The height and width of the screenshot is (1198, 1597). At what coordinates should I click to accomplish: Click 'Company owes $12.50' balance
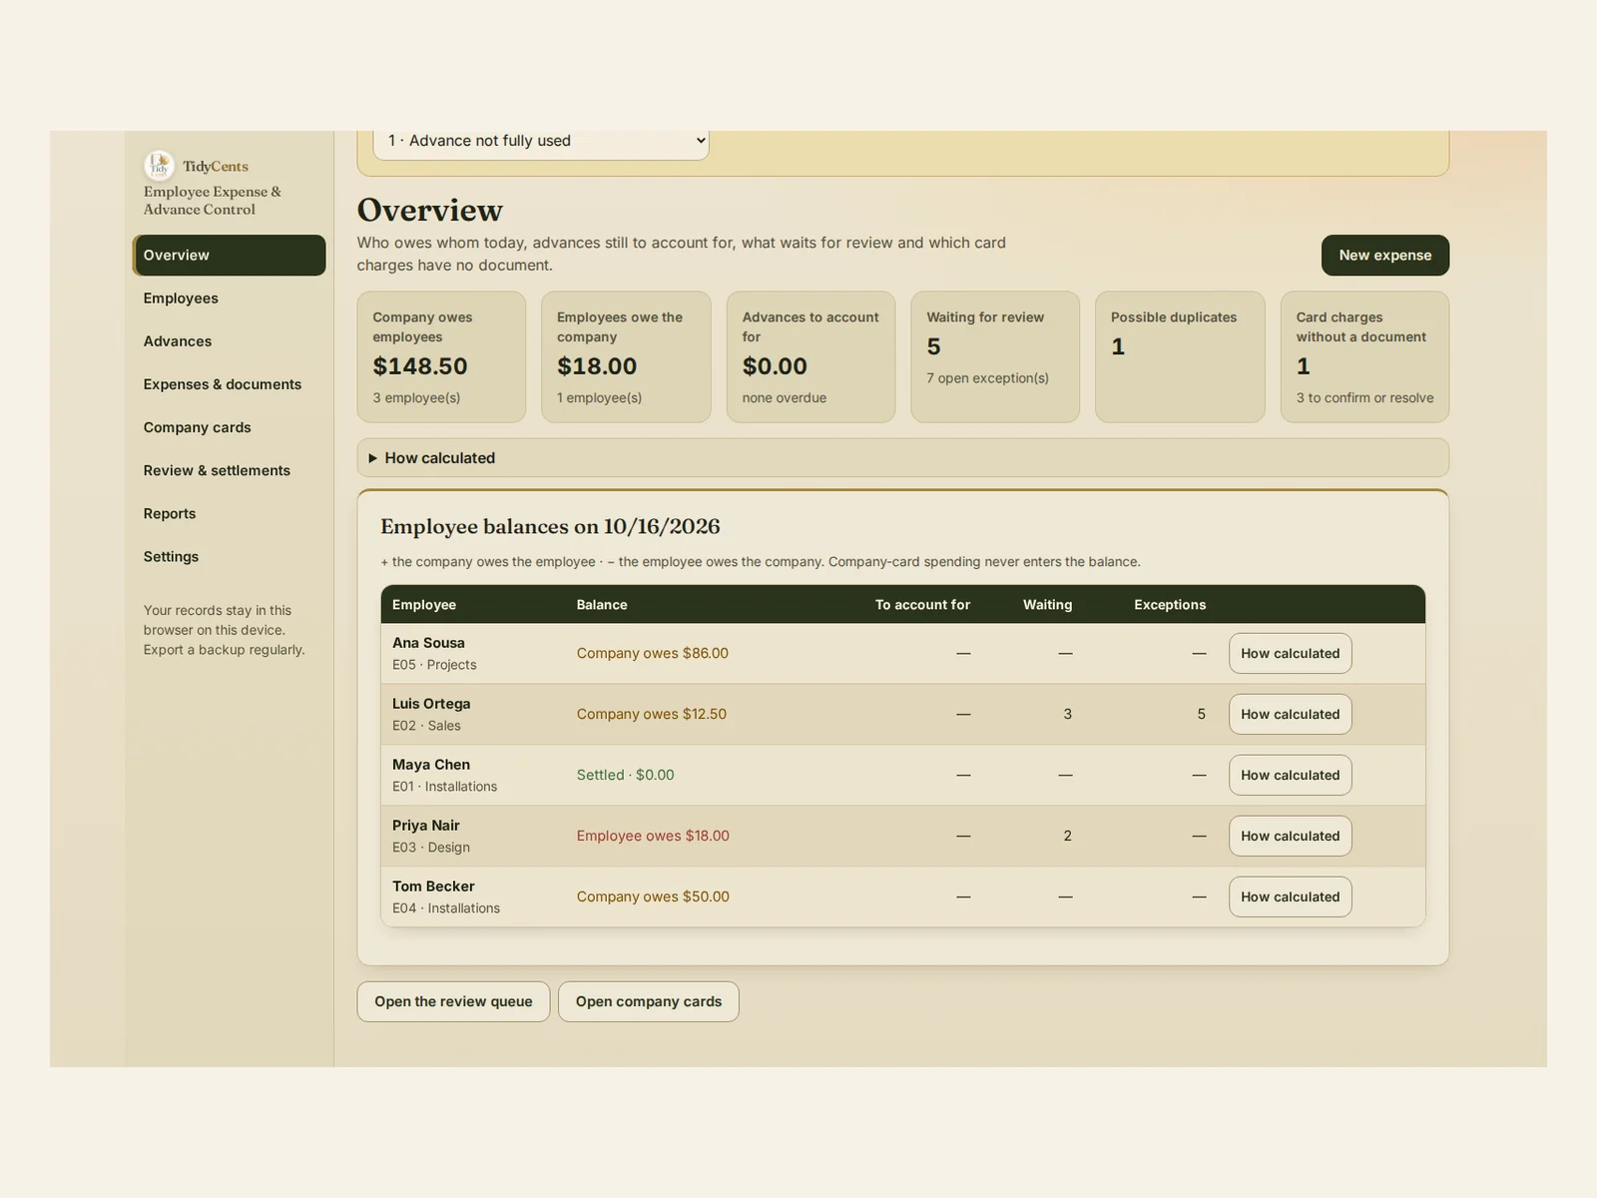tap(652, 715)
